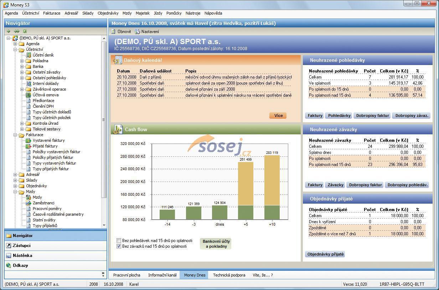Select the Členění DPH document icon
The image size is (439, 290).
click(x=29, y=106)
